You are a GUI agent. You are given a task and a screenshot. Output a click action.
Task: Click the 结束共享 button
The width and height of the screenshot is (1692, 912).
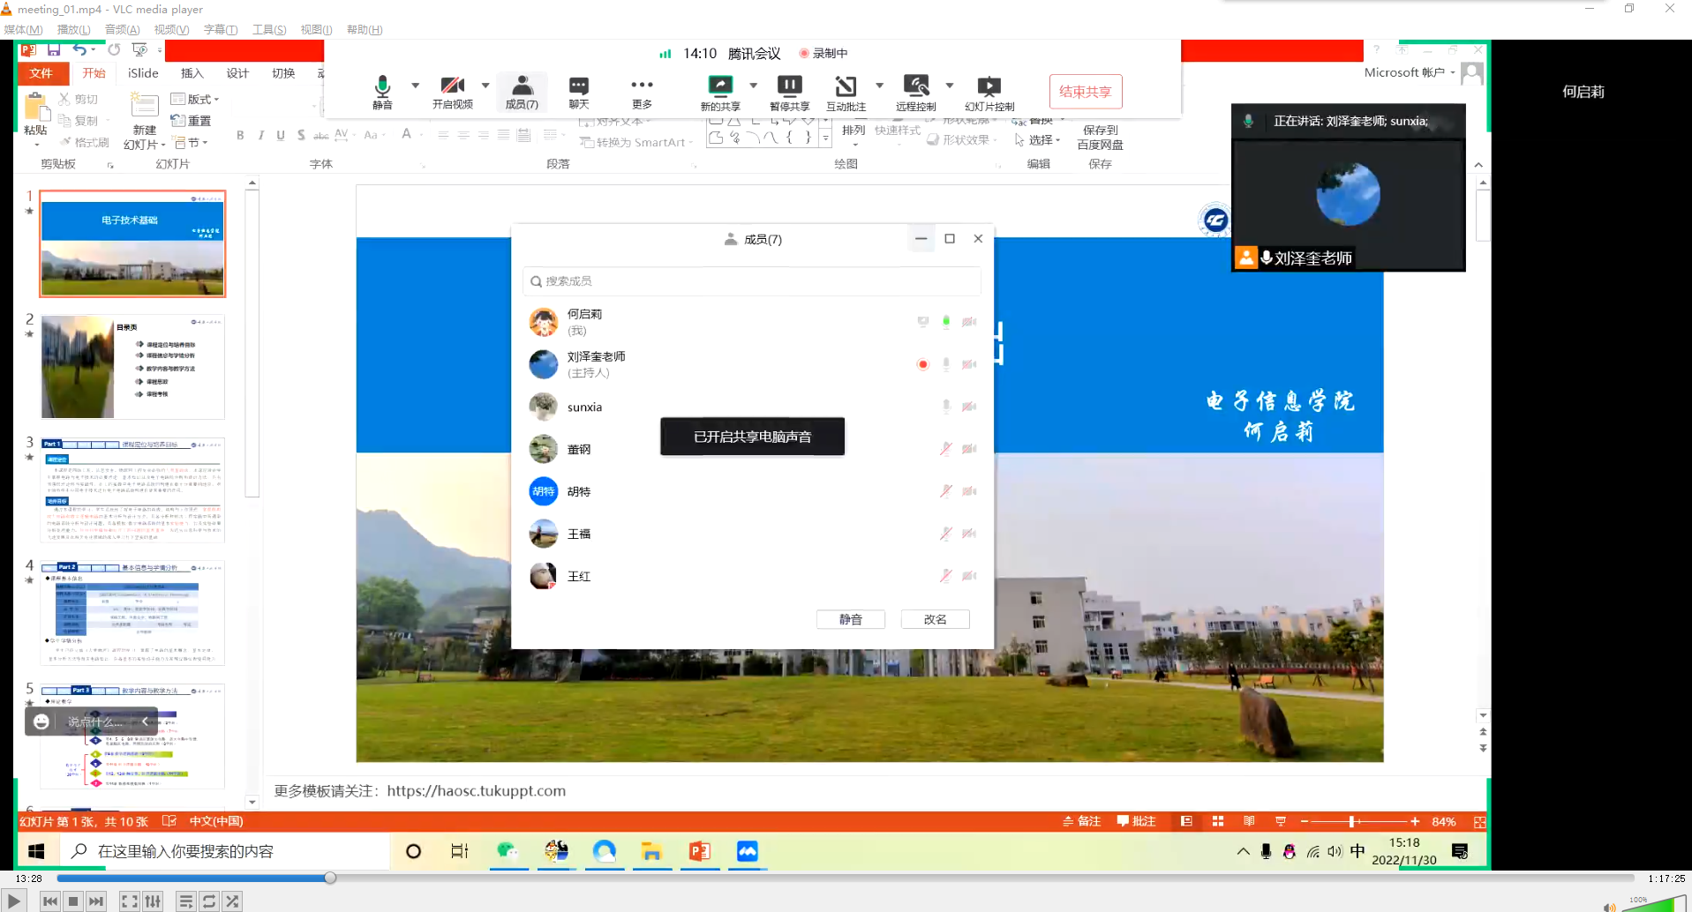pos(1085,92)
